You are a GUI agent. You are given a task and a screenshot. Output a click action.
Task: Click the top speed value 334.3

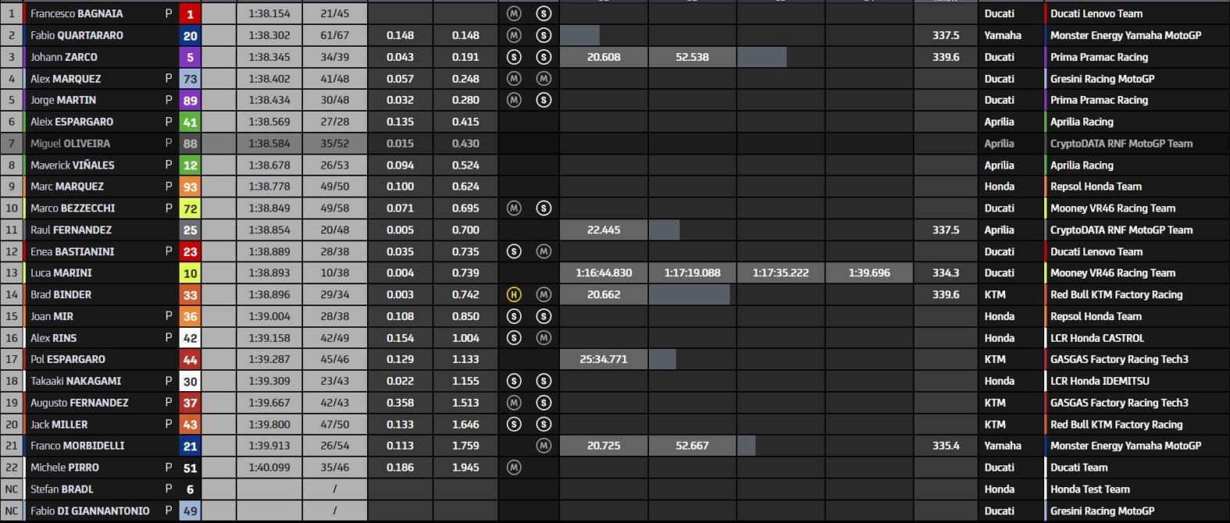click(946, 273)
